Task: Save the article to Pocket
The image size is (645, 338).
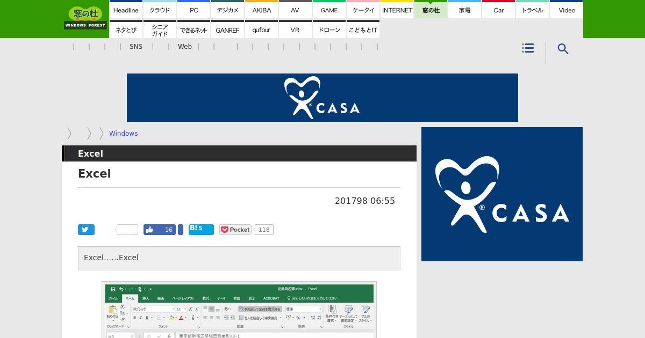Action: click(235, 230)
